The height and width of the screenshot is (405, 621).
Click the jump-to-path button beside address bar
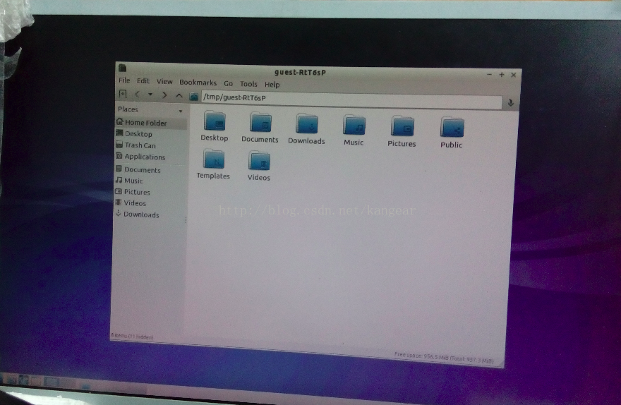click(x=511, y=103)
